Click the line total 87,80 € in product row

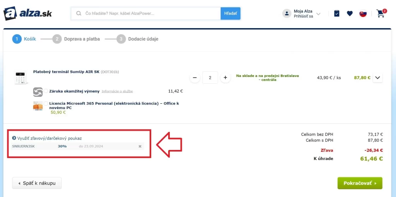362,77
